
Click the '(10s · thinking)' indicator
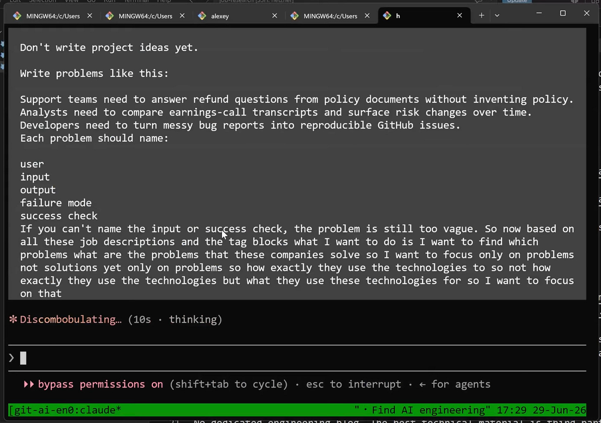(175, 319)
